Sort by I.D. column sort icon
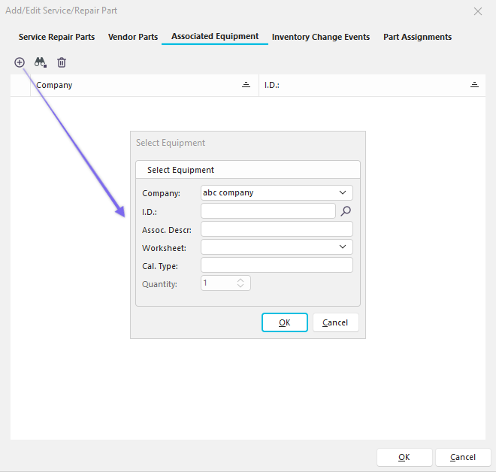The image size is (496, 472). pos(474,85)
